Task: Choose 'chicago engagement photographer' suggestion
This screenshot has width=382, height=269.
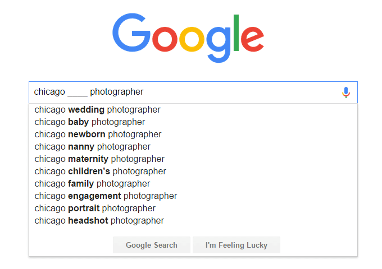Action: click(106, 196)
